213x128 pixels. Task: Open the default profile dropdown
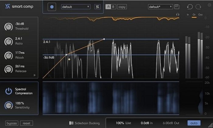point(76,7)
